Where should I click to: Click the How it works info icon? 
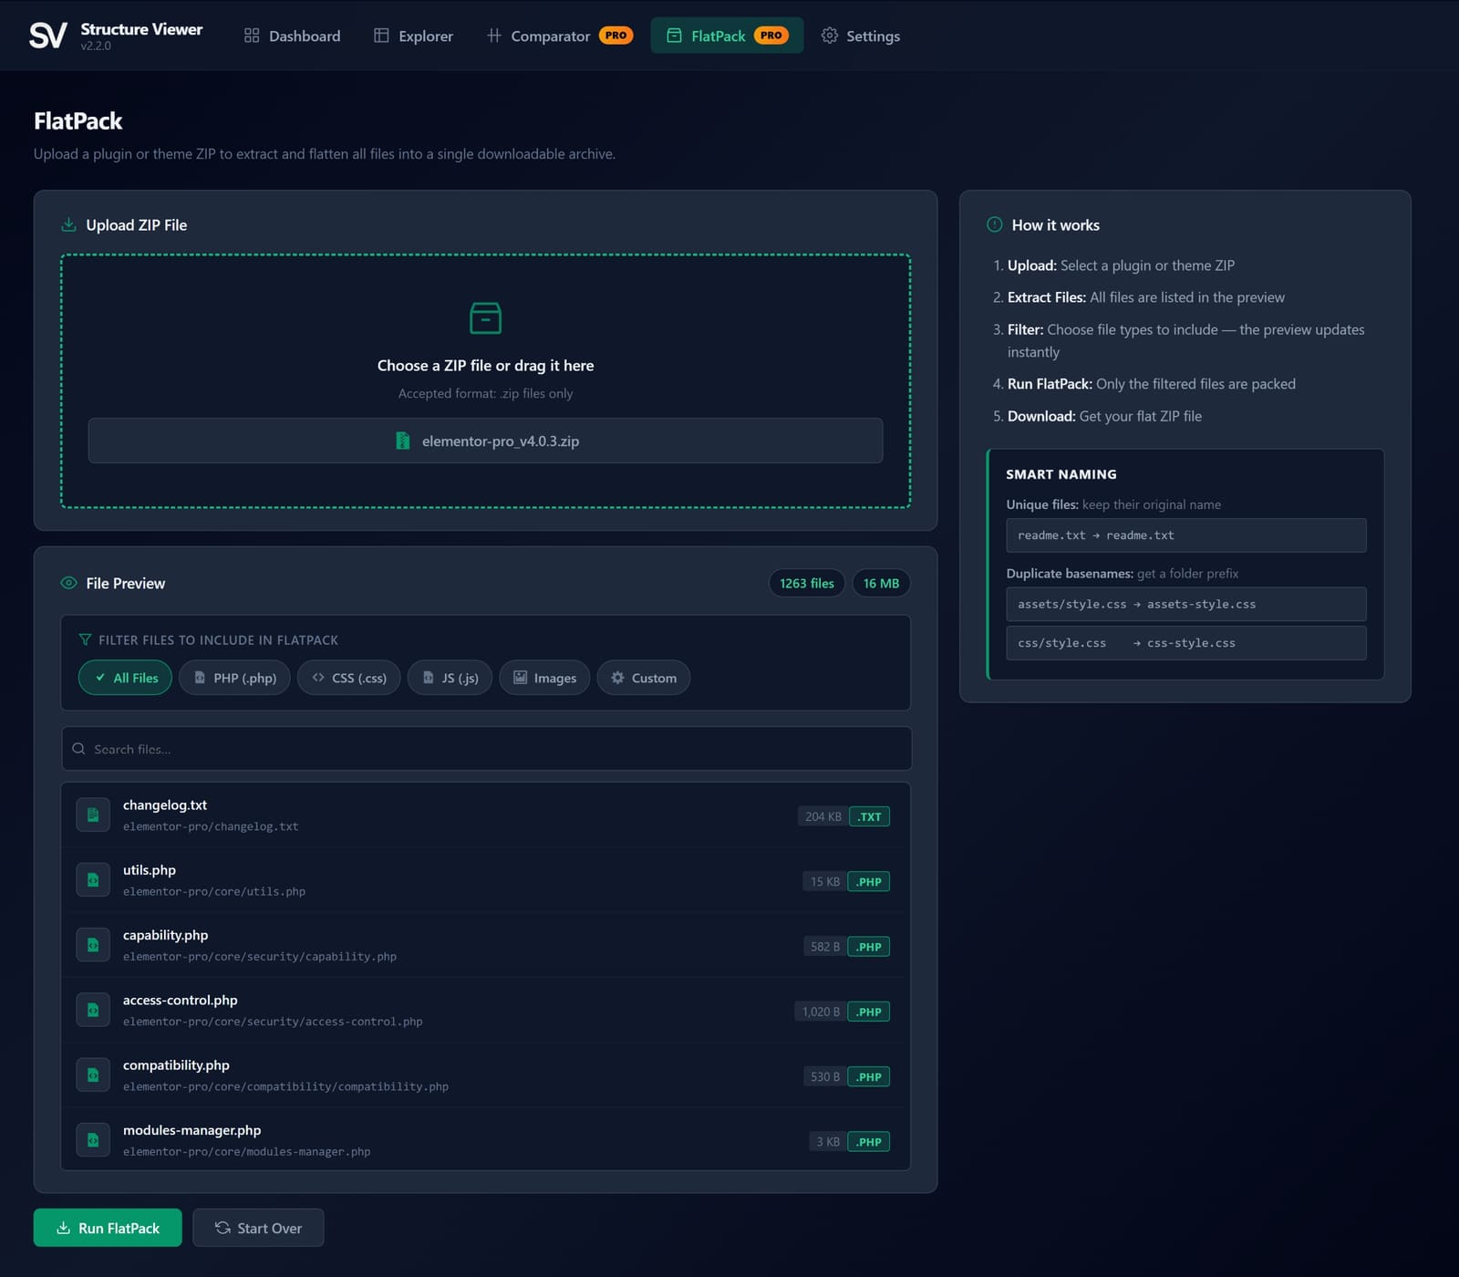coord(995,224)
